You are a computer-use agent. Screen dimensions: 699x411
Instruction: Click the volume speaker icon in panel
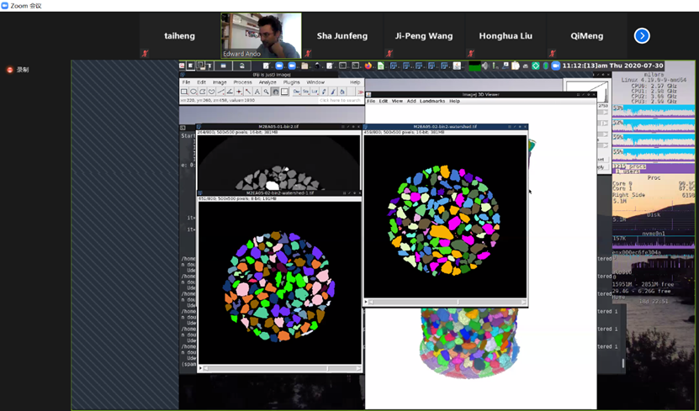tap(485, 66)
